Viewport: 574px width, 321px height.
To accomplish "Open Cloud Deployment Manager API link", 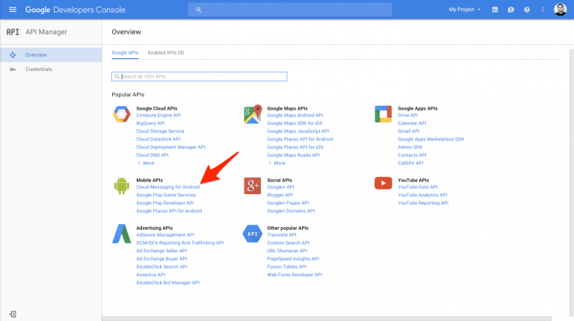I will 170,147.
